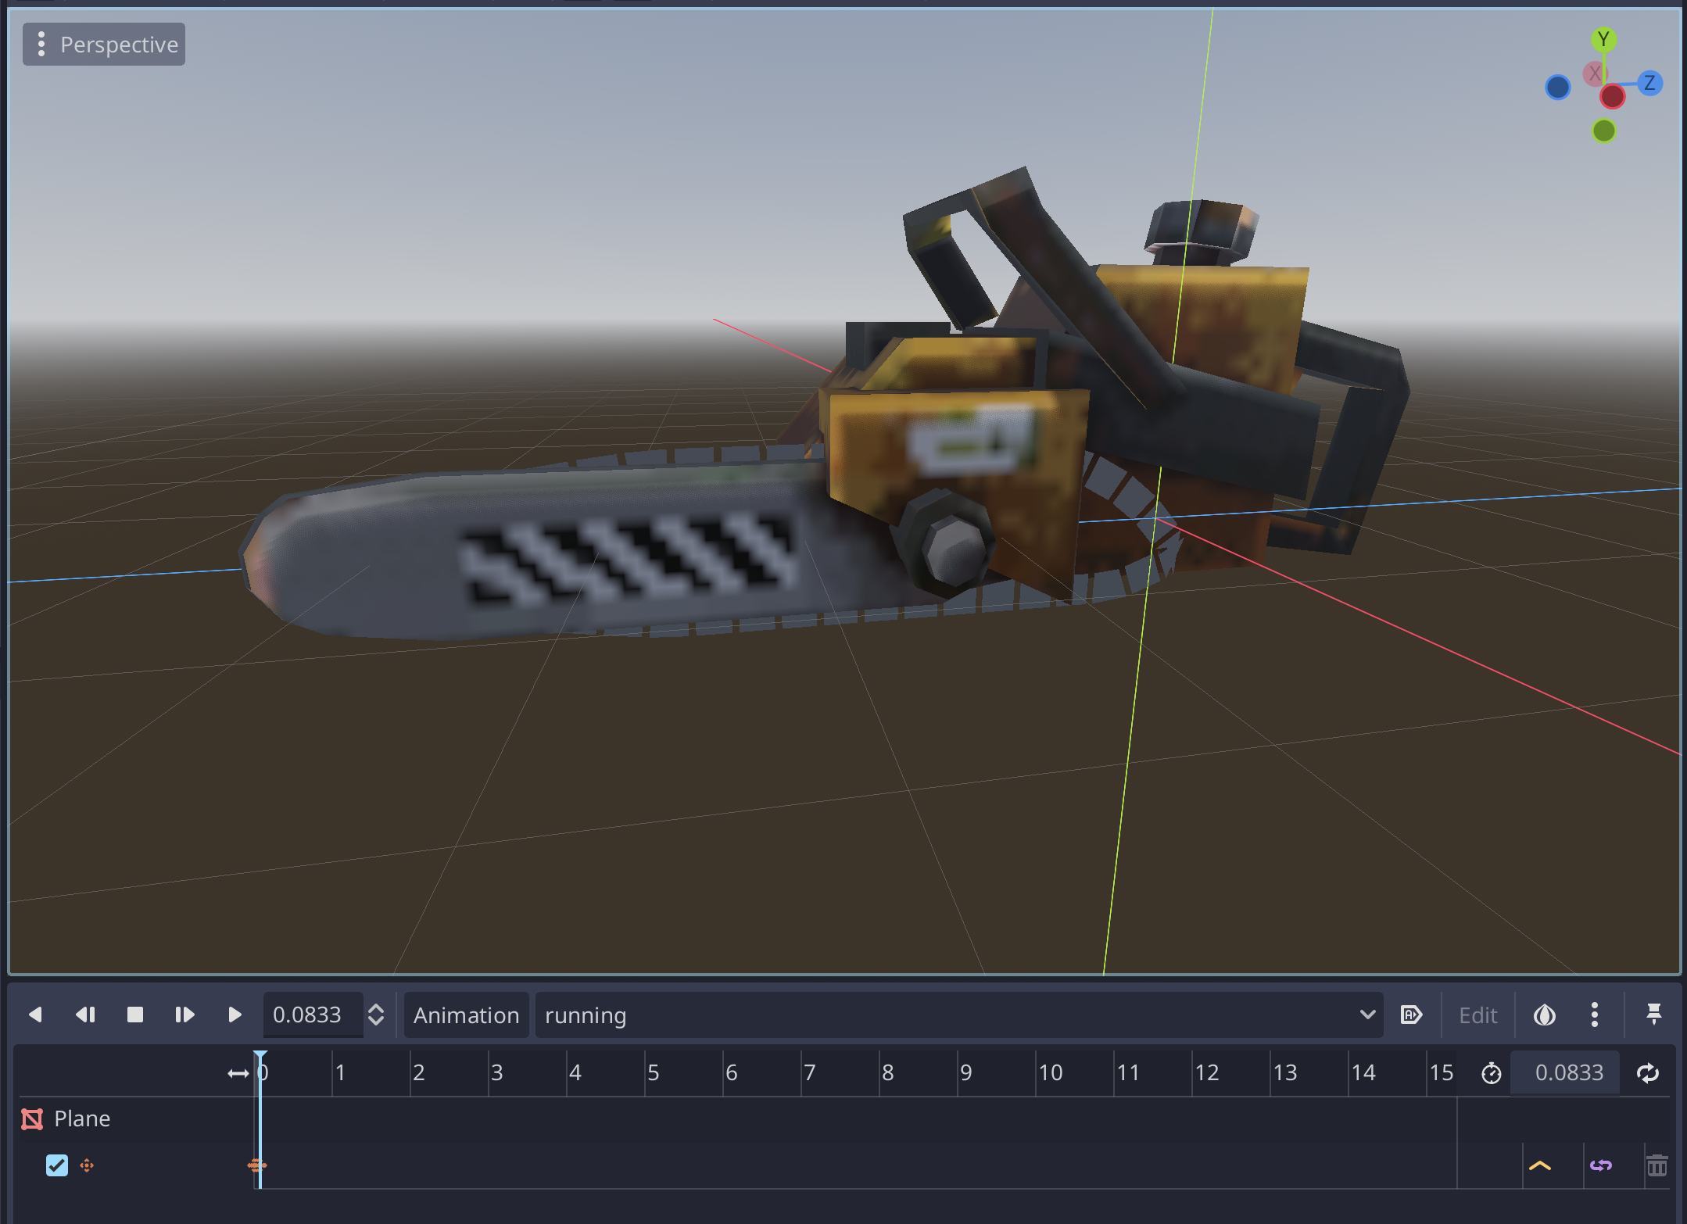1687x1224 pixels.
Task: Open the Perspective view menu
Action: click(104, 44)
